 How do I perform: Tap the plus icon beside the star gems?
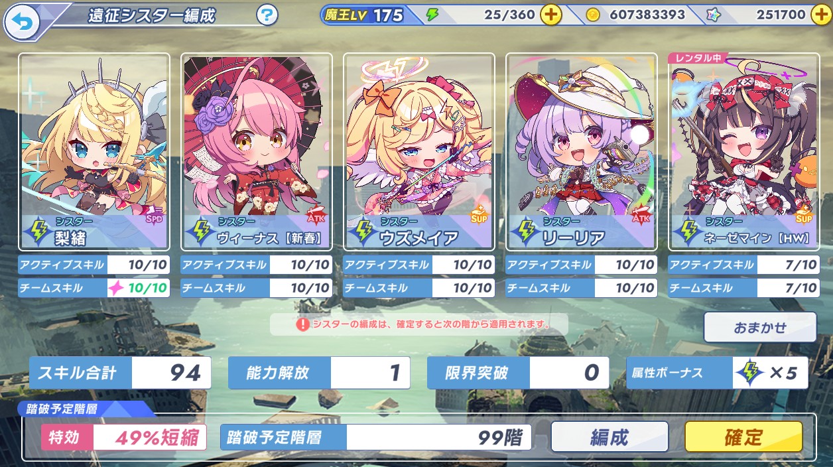[x=820, y=15]
